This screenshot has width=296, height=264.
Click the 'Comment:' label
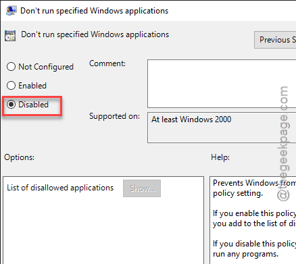107,63
